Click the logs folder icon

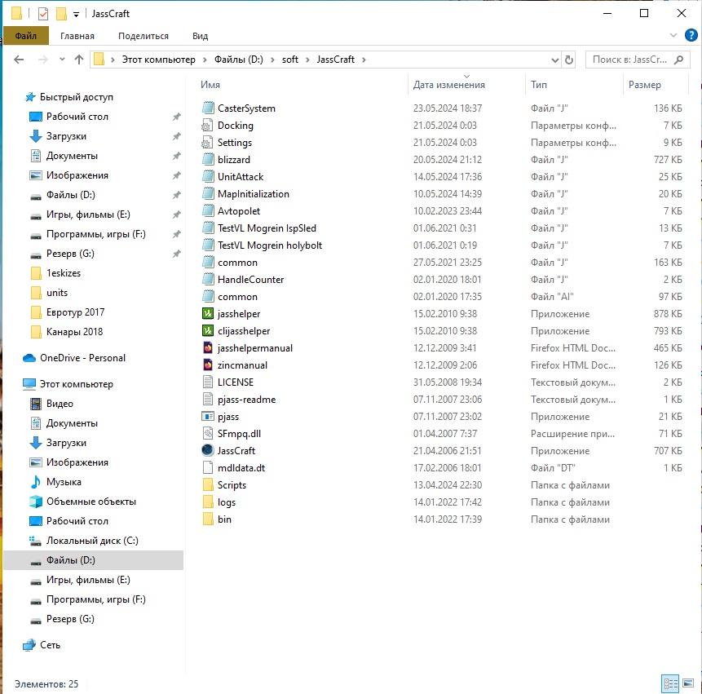(x=207, y=502)
